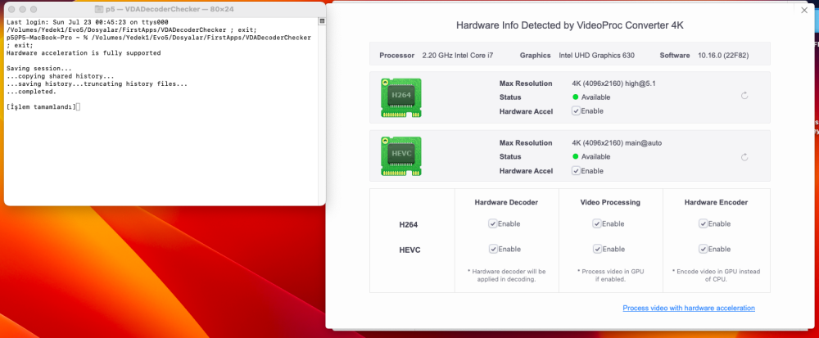Click the H264 chip icon
This screenshot has width=819, height=338.
click(x=400, y=97)
